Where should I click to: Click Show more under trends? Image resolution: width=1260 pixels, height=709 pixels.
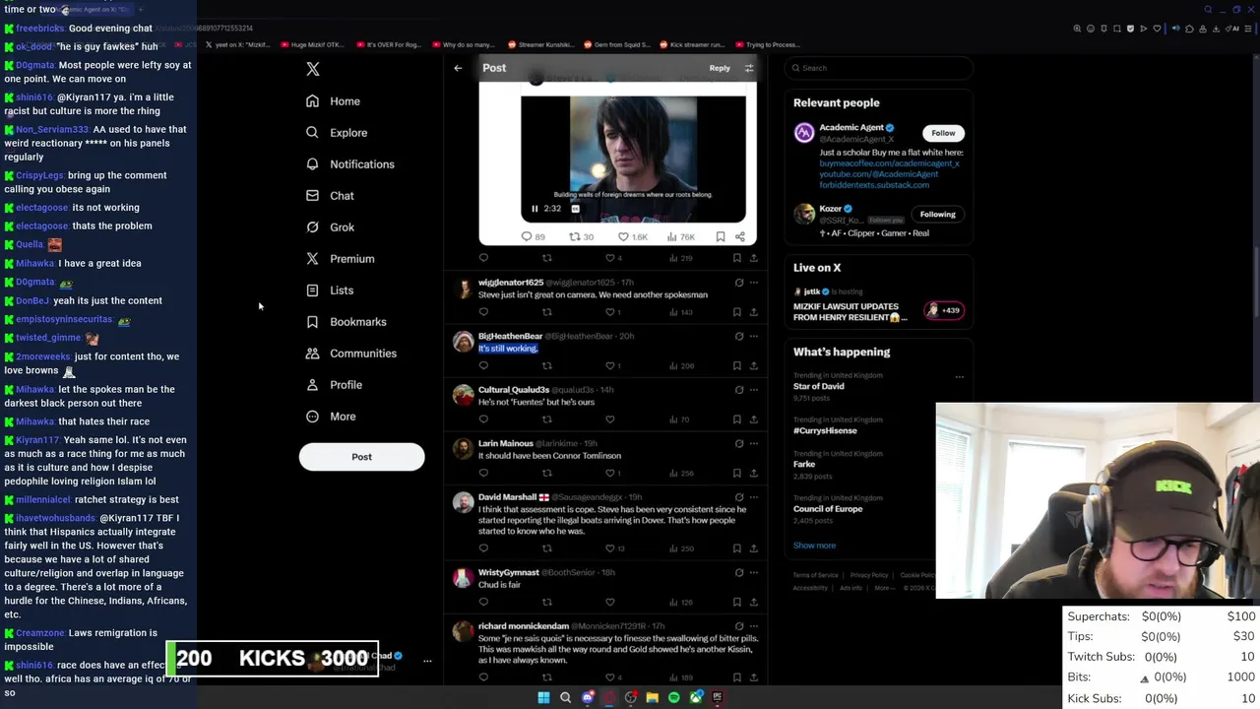coord(814,546)
